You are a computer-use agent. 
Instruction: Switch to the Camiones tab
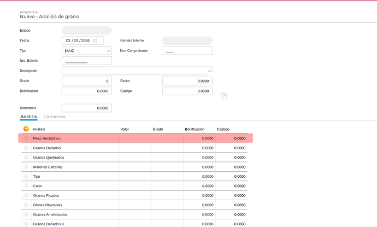[54, 117]
